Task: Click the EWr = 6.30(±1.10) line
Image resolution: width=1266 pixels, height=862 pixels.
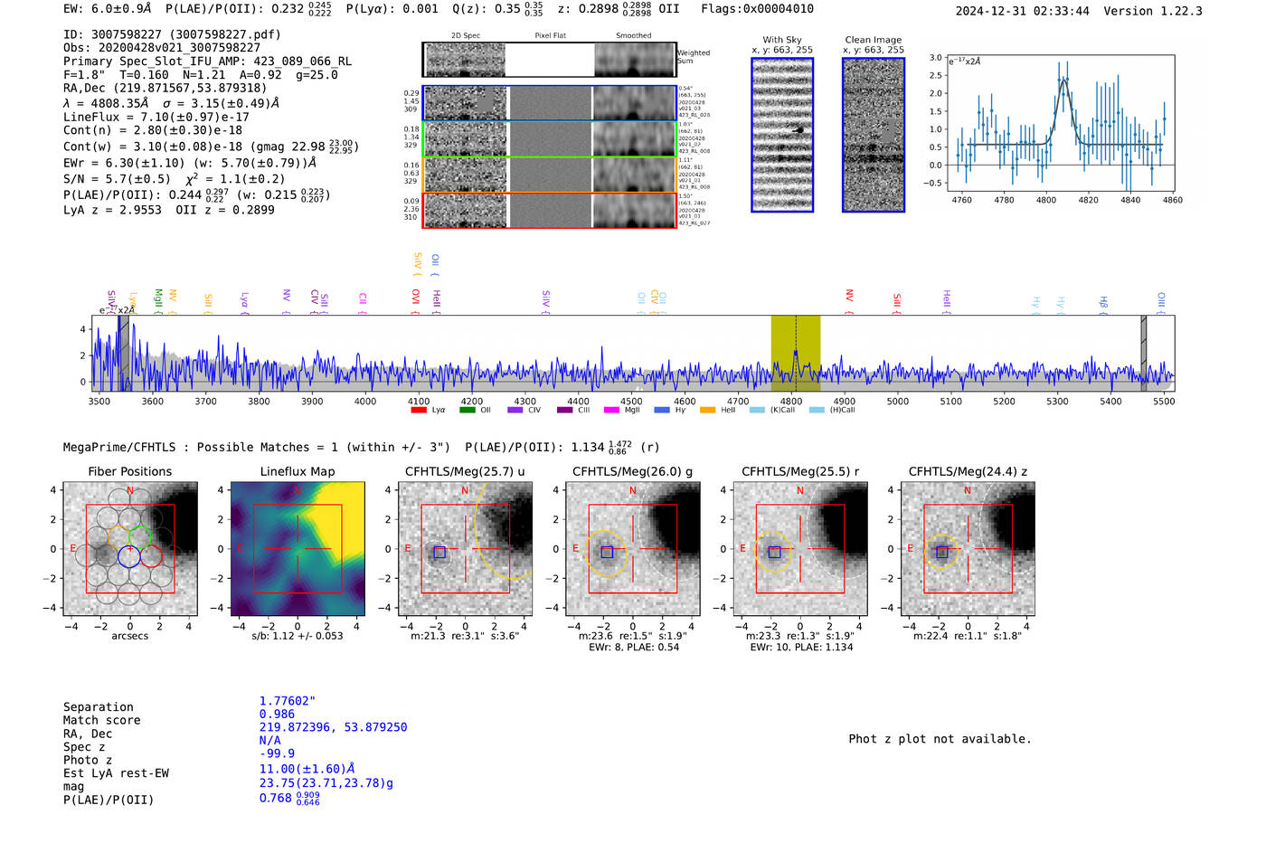Action: pyautogui.click(x=190, y=163)
